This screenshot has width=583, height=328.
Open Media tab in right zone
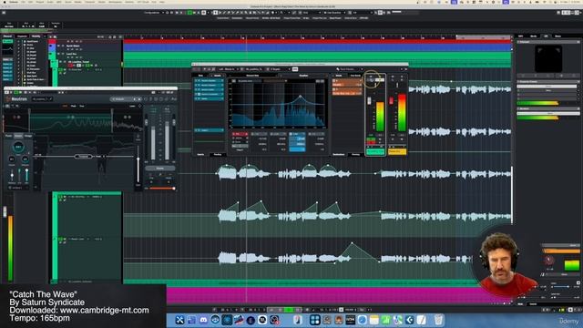click(x=533, y=36)
